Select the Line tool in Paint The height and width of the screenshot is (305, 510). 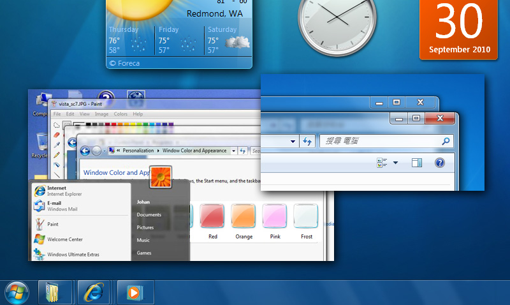57,175
